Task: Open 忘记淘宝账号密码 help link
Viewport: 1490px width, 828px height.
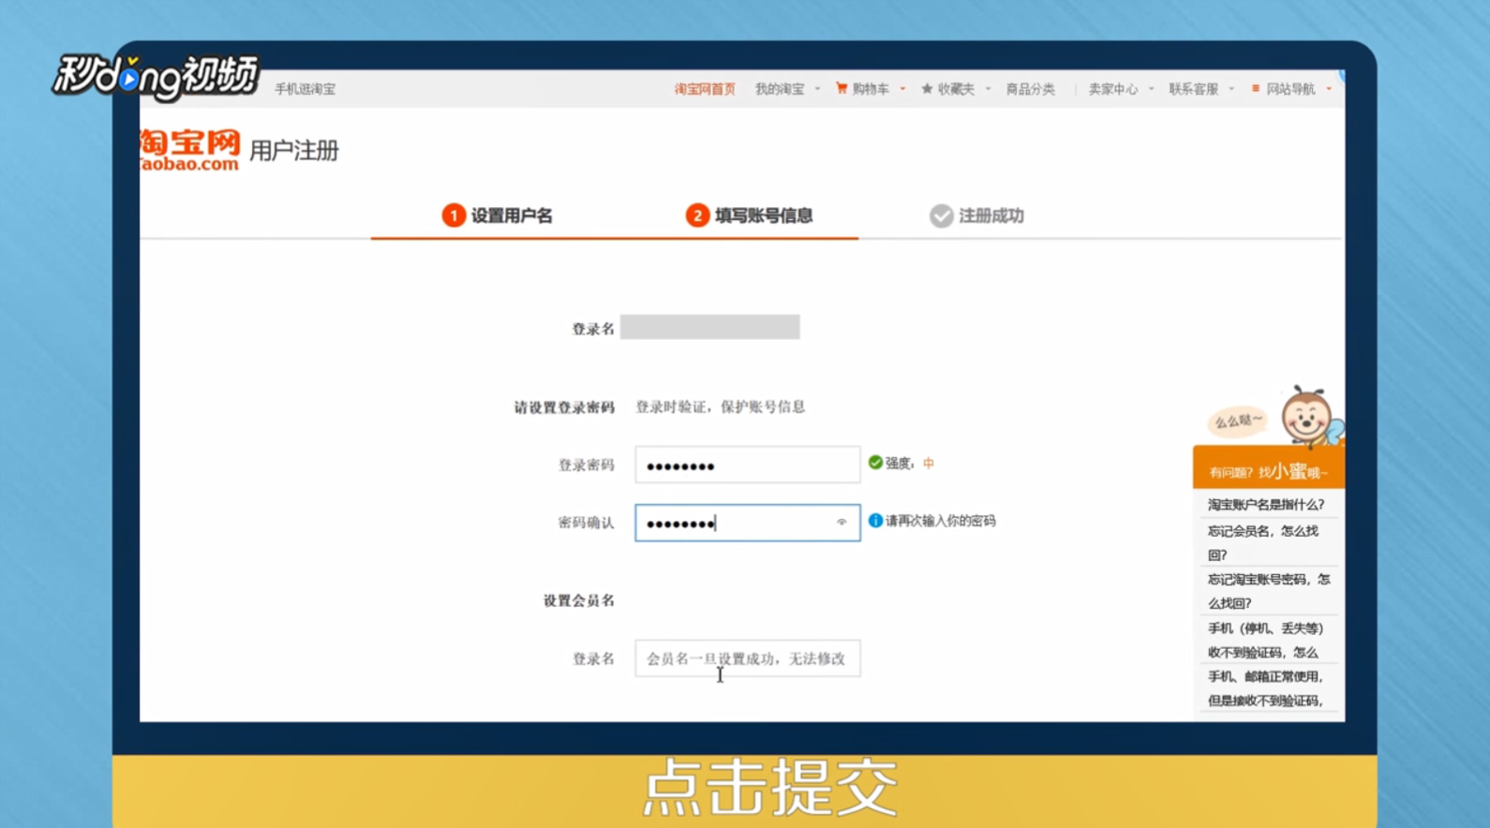Action: click(x=1269, y=591)
